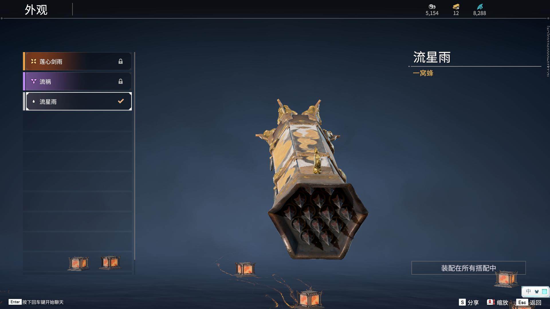550x309 pixels.
Task: Click the gold ingot add-funds icon
Action: [x=456, y=7]
